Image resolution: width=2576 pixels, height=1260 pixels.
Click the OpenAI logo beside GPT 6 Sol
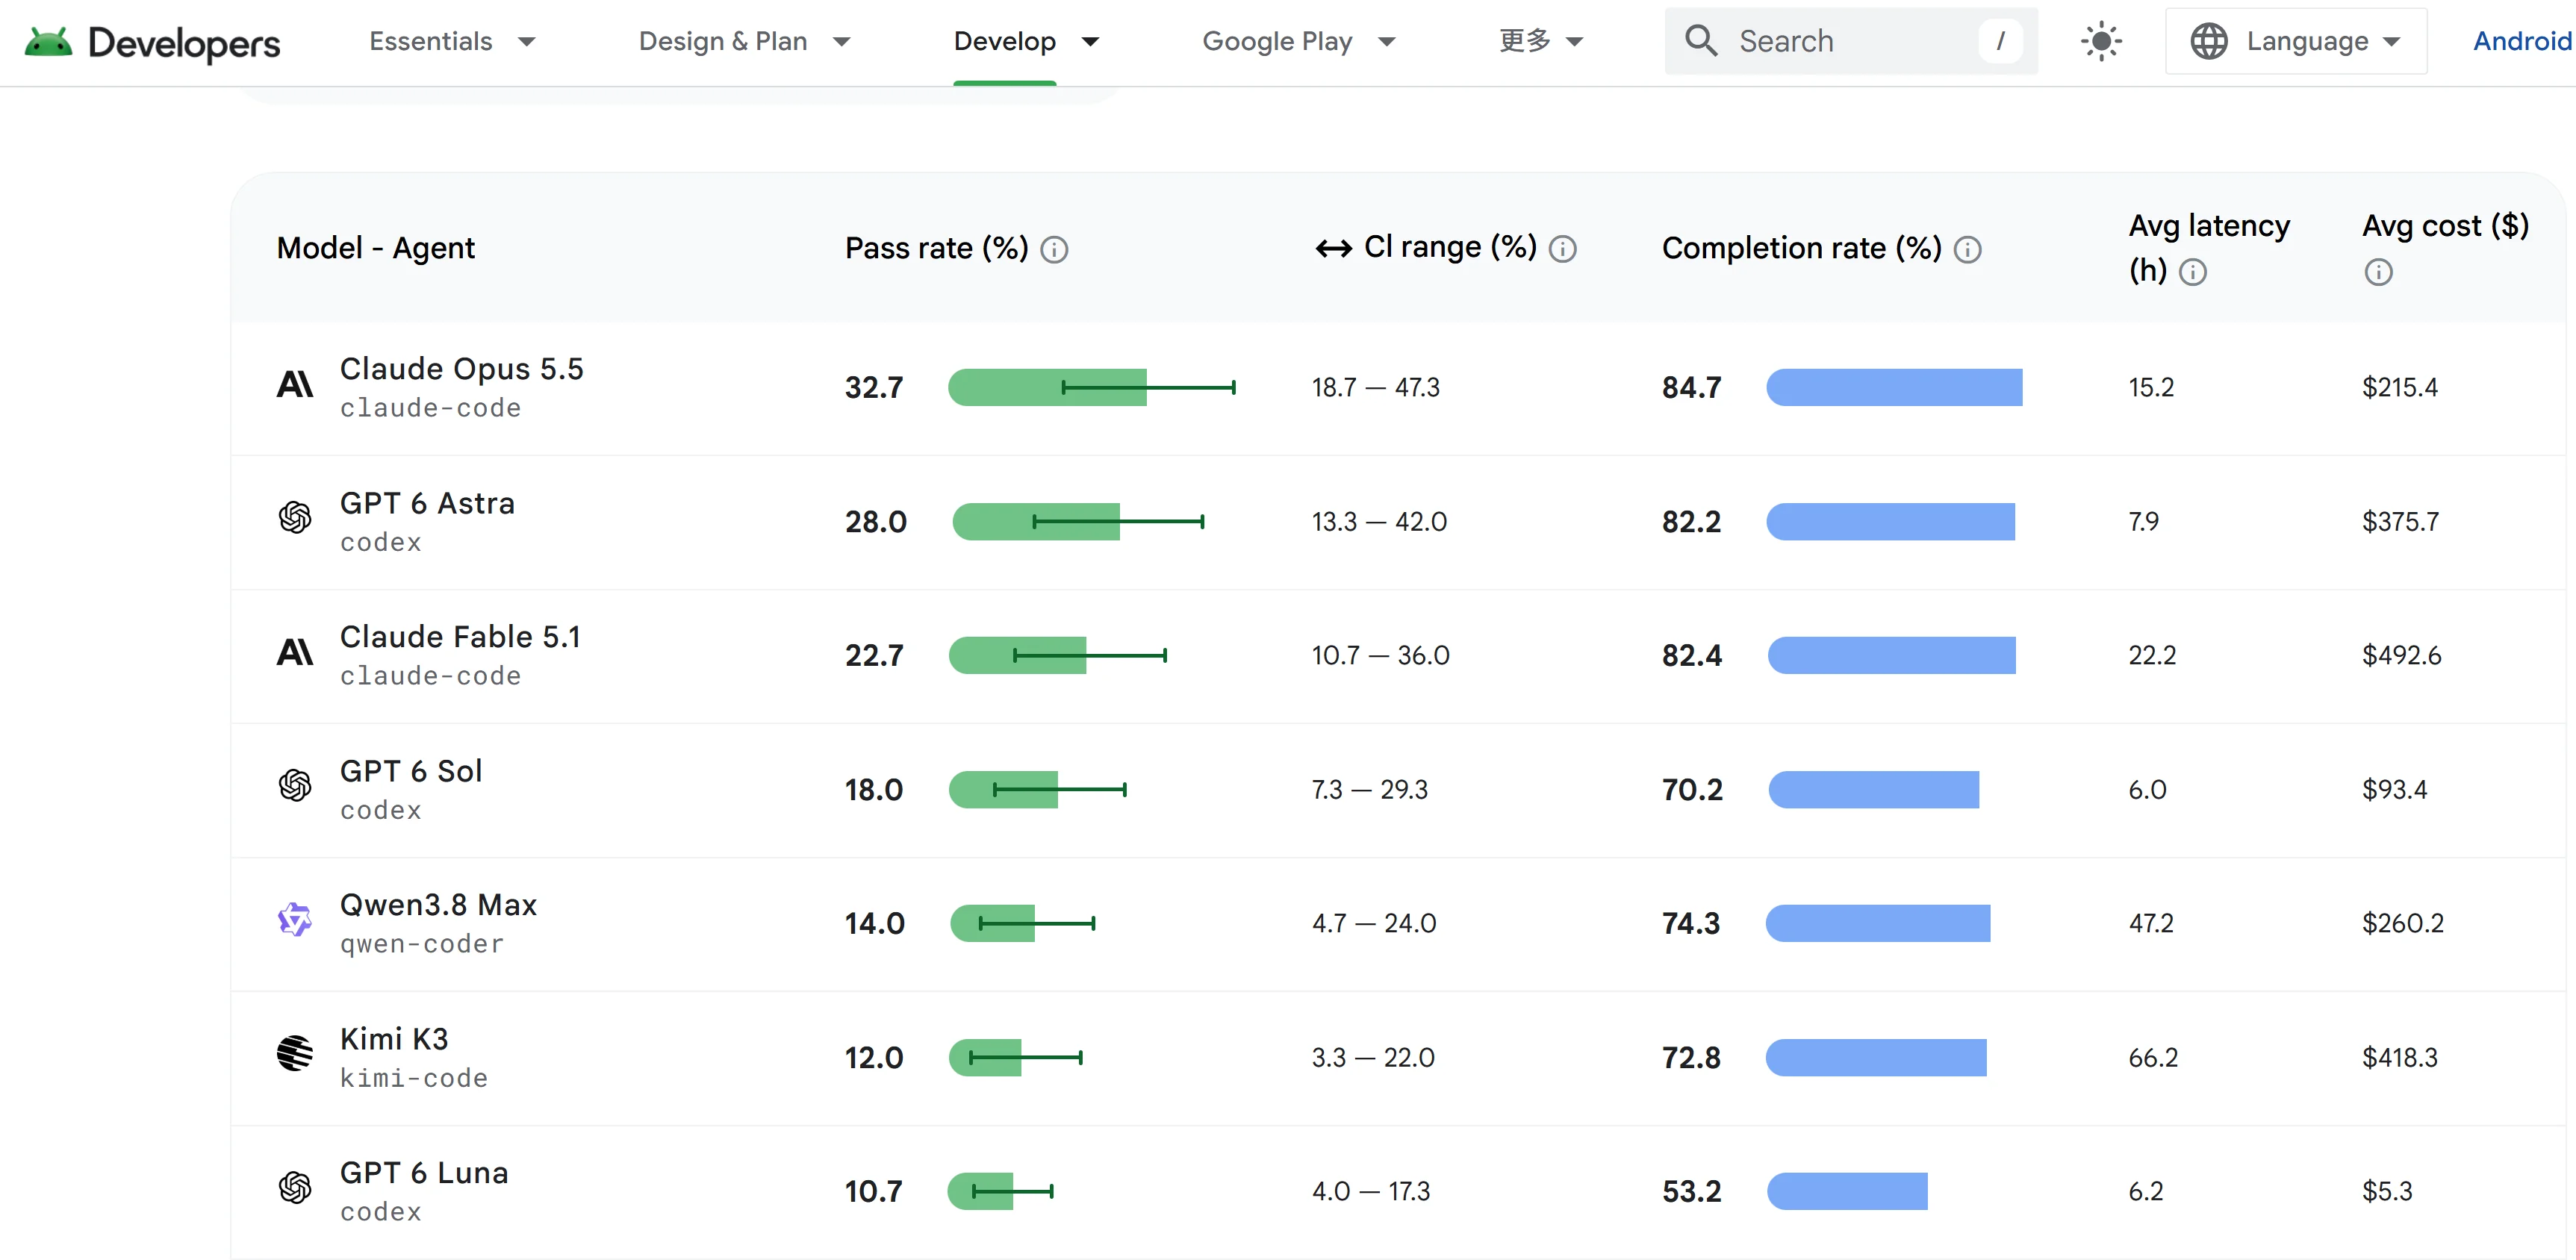pyautogui.click(x=295, y=786)
